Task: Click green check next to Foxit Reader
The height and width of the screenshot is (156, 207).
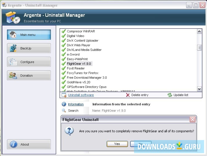Action: [x=64, y=68]
